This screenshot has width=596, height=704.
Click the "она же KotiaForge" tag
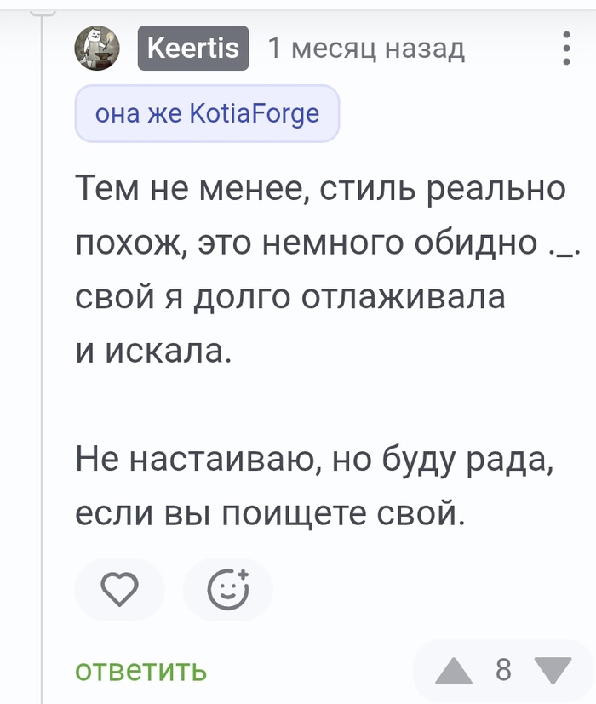[207, 113]
